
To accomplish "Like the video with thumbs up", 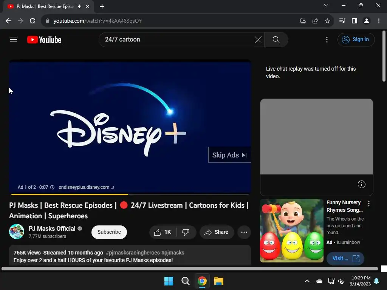I will (x=163, y=232).
